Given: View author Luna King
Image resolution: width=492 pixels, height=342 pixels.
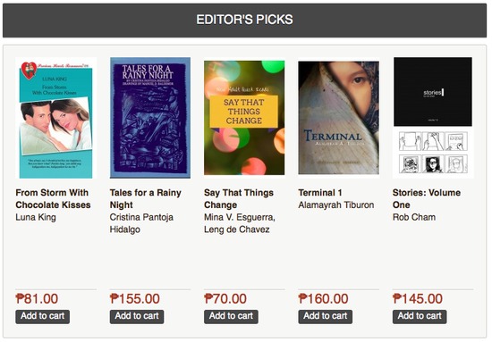Looking at the screenshot, I should tap(36, 217).
